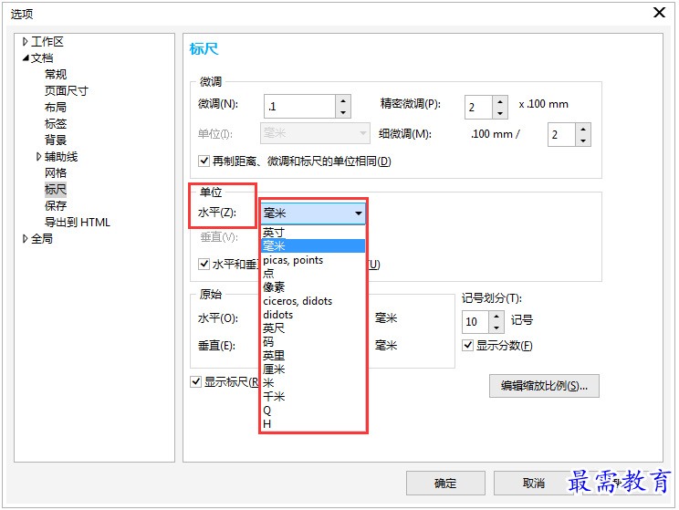Decrease the 微调(N) value with the down arrow
This screenshot has height=510, width=679.
click(343, 112)
